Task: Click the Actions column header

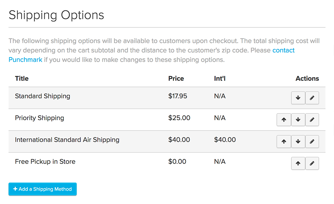Action: (x=307, y=78)
